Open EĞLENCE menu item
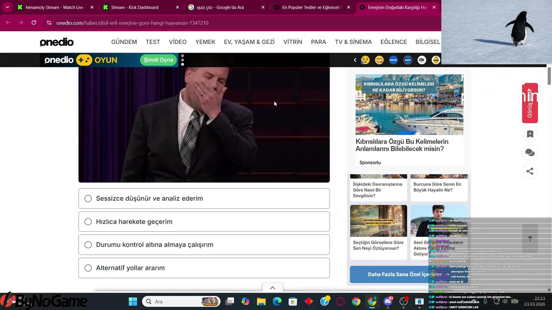The image size is (552, 310). [394, 42]
